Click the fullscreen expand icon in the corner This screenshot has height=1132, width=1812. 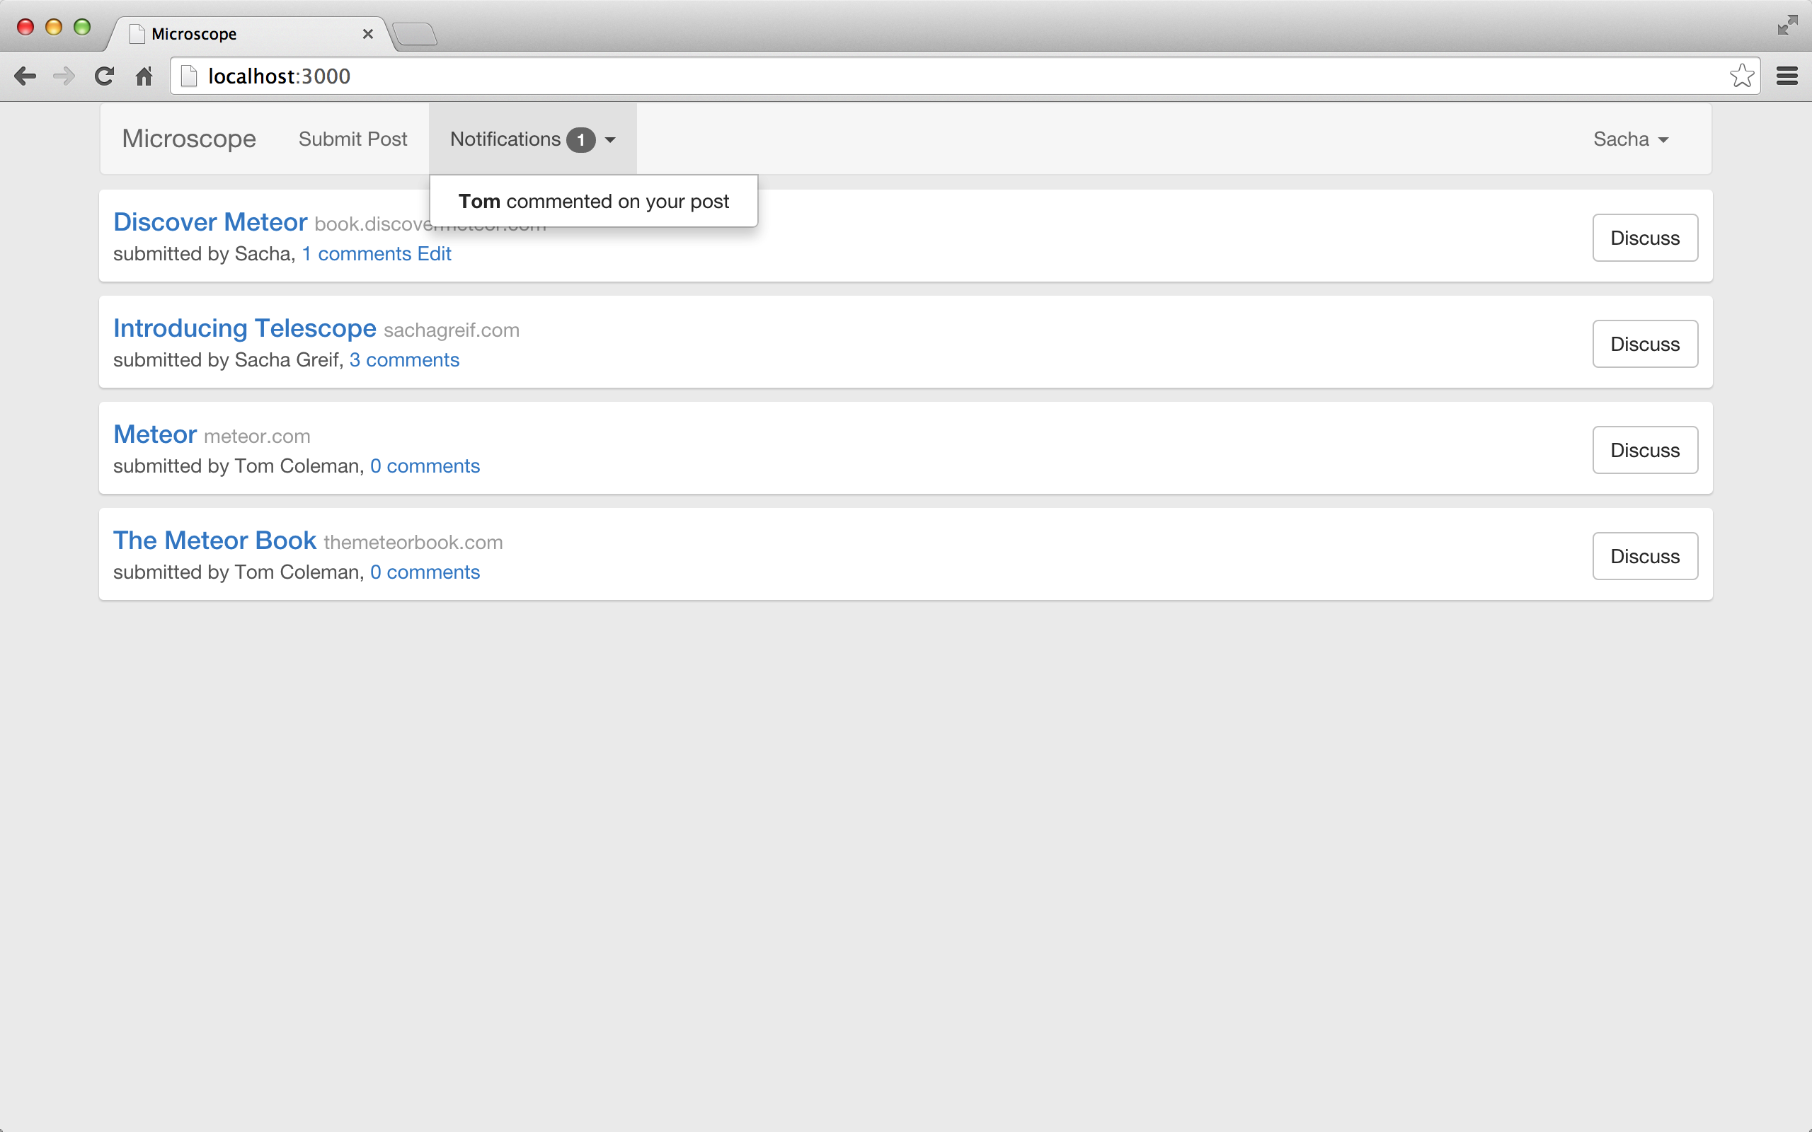click(1789, 25)
